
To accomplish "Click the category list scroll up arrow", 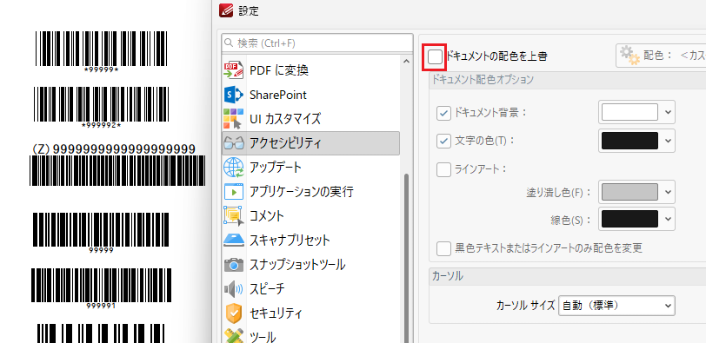I will tap(407, 61).
